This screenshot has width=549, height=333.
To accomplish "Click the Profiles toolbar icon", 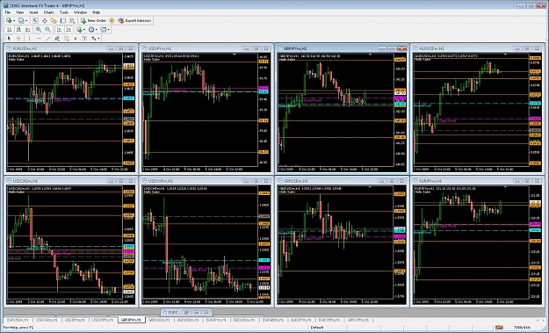I will point(21,21).
